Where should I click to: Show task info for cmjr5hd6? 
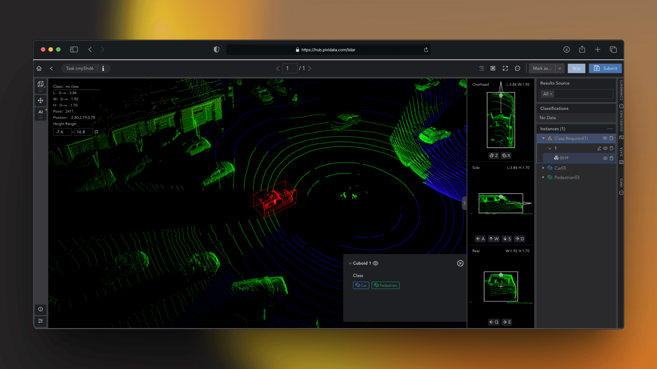tap(103, 68)
